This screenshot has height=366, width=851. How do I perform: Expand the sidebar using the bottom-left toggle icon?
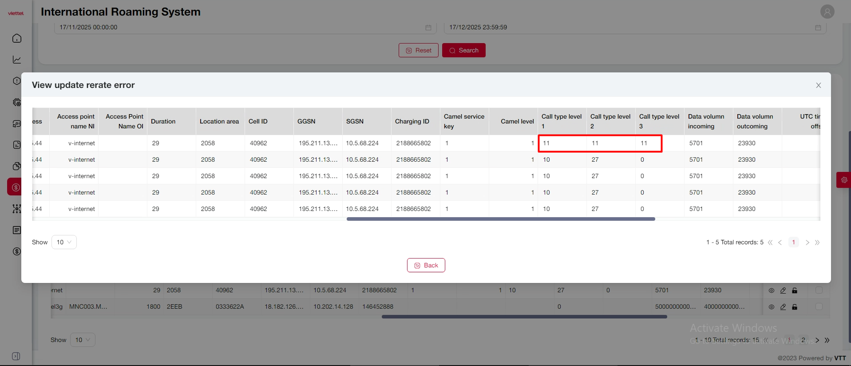coord(16,356)
